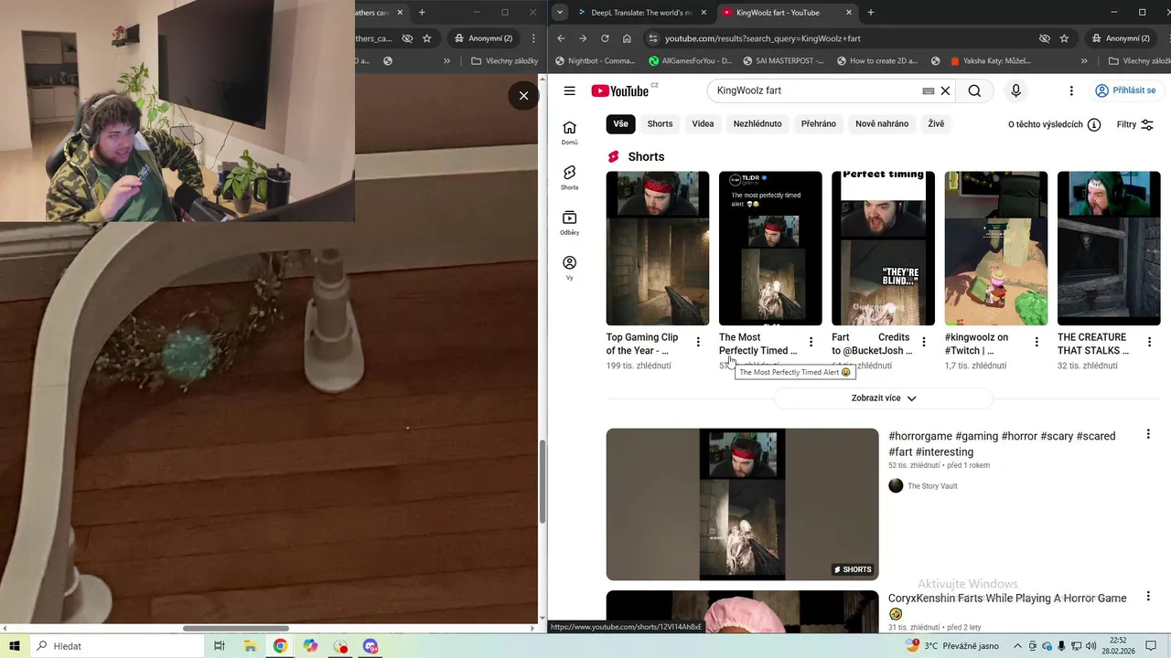Select the Shorts filter chip

point(660,124)
